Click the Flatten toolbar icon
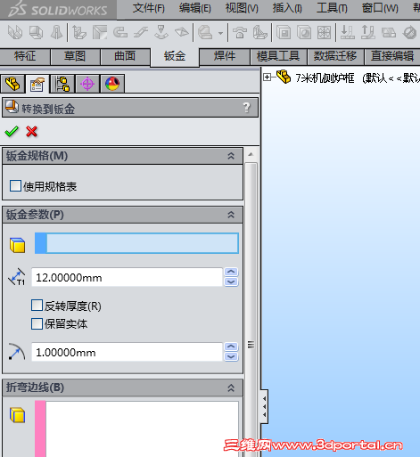Screen dimensions: 420x457 click(389, 32)
